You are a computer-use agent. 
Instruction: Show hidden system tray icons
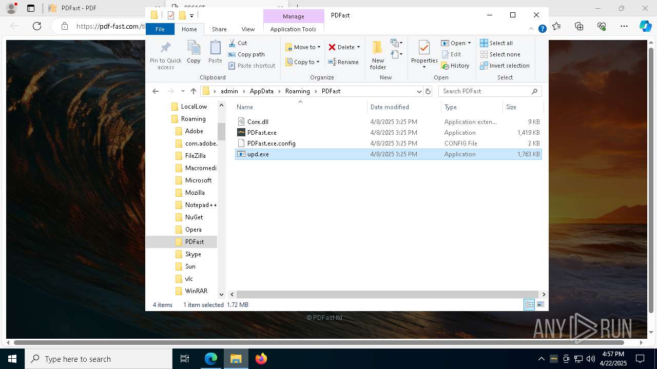click(542, 359)
